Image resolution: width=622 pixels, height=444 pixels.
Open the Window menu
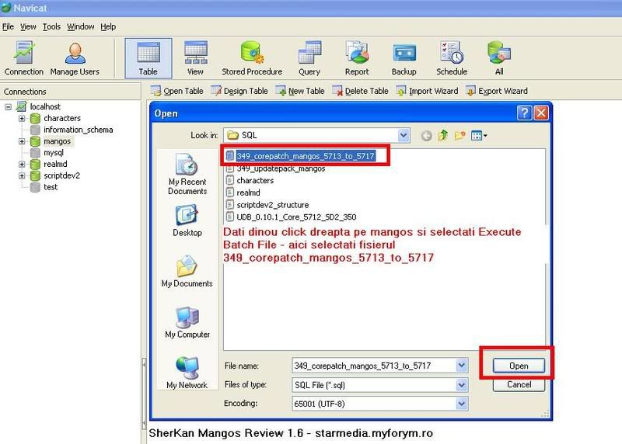[80, 26]
